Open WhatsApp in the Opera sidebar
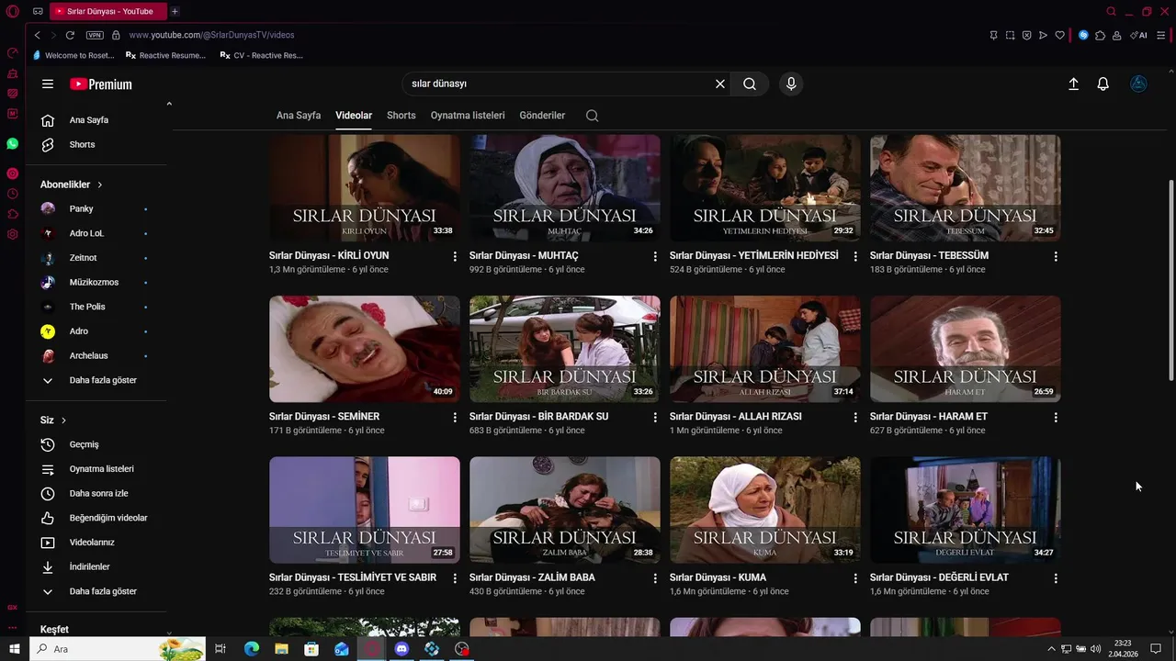 pyautogui.click(x=13, y=144)
